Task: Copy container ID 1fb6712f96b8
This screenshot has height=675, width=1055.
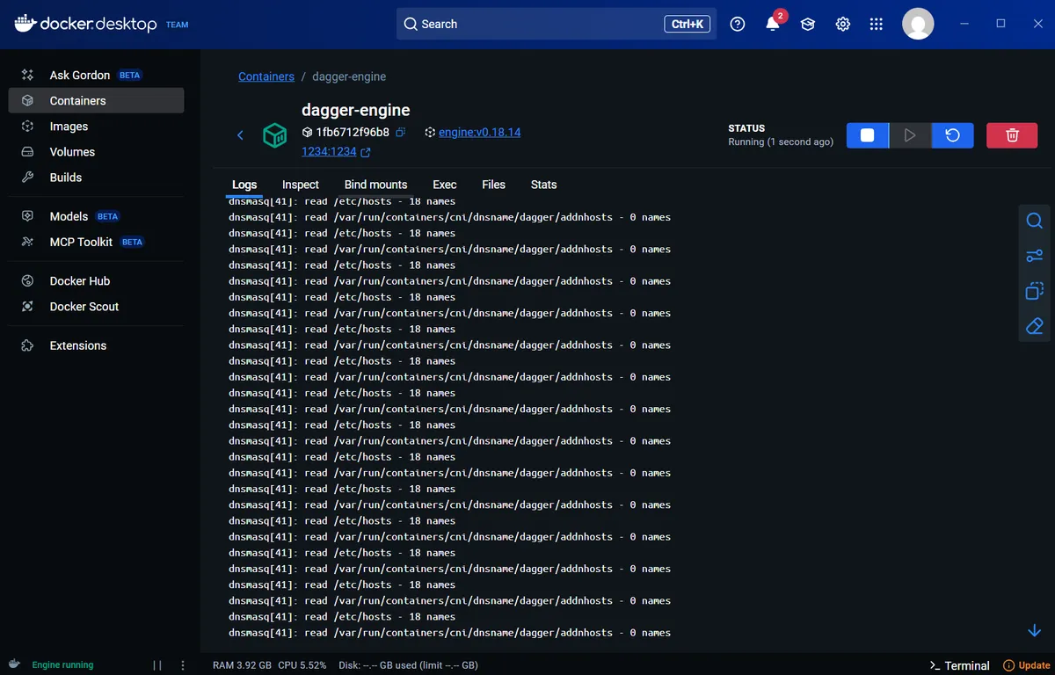Action: coord(400,133)
